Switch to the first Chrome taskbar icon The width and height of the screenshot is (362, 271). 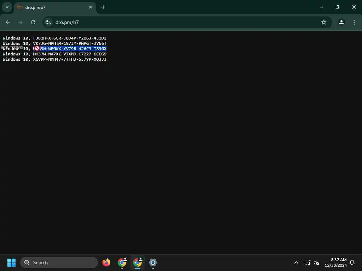122,263
